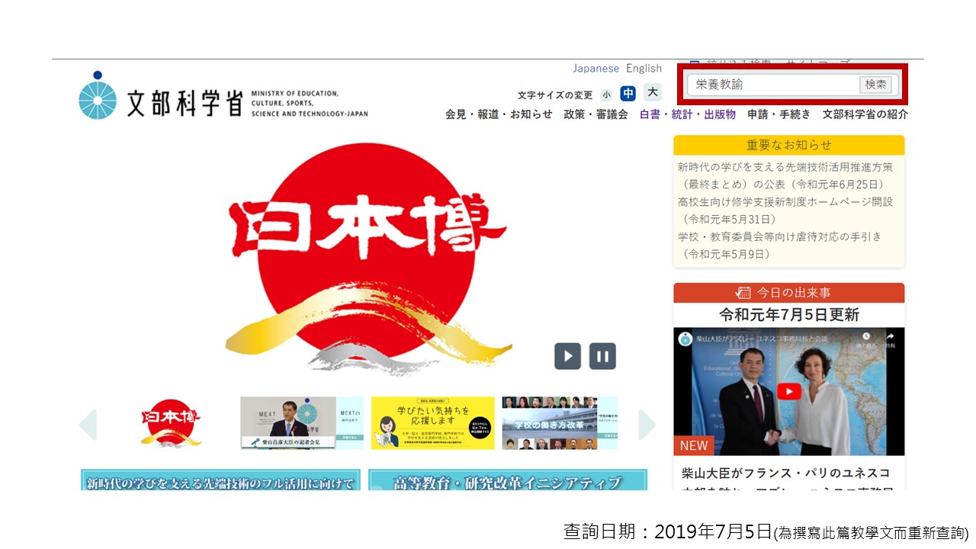976x549 pixels.
Task: Click the NEW badge on video
Action: [694, 445]
